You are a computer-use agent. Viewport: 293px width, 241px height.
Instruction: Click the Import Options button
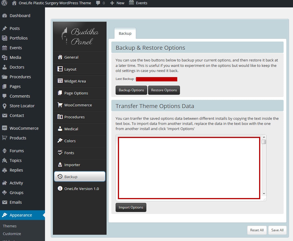(x=131, y=207)
